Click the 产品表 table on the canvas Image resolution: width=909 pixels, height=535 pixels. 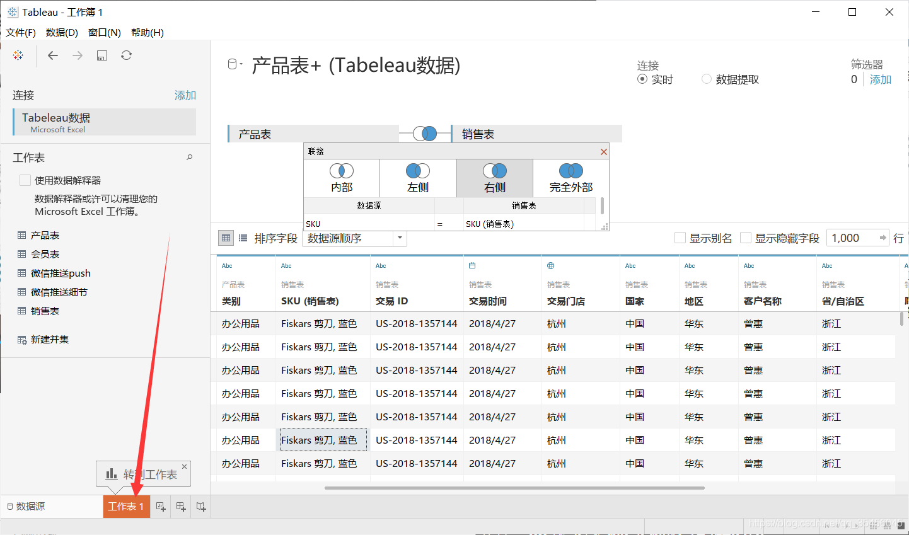point(313,134)
